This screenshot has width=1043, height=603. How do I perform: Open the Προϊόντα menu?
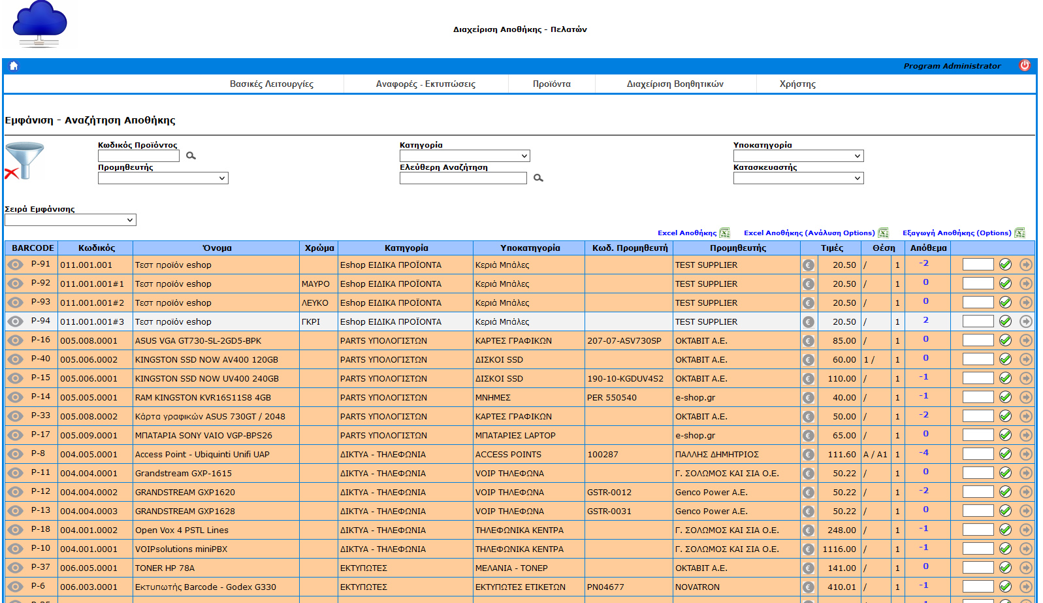[x=552, y=84]
